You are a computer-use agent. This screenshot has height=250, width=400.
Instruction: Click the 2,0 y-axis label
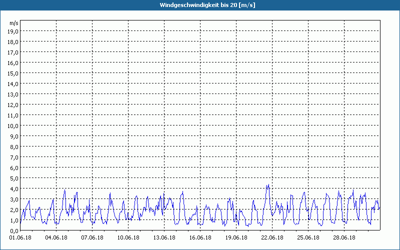[15, 209]
